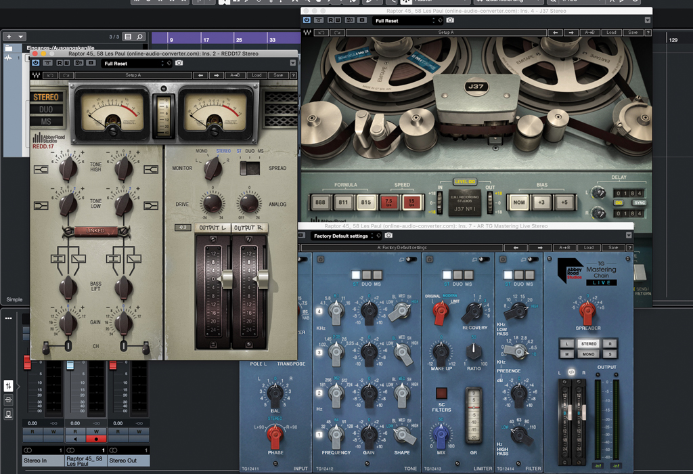Click the camera icon in TG Mastering window
693x474 pixels.
pyautogui.click(x=388, y=236)
